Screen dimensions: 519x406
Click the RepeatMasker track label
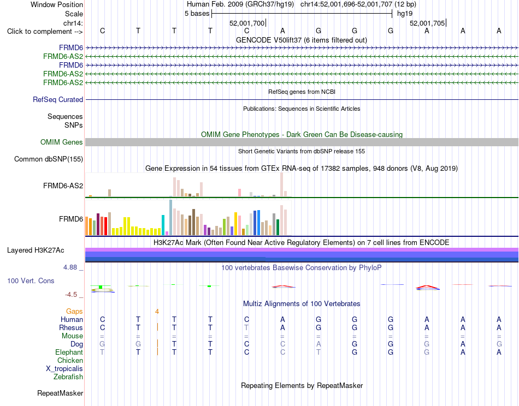click(60, 393)
